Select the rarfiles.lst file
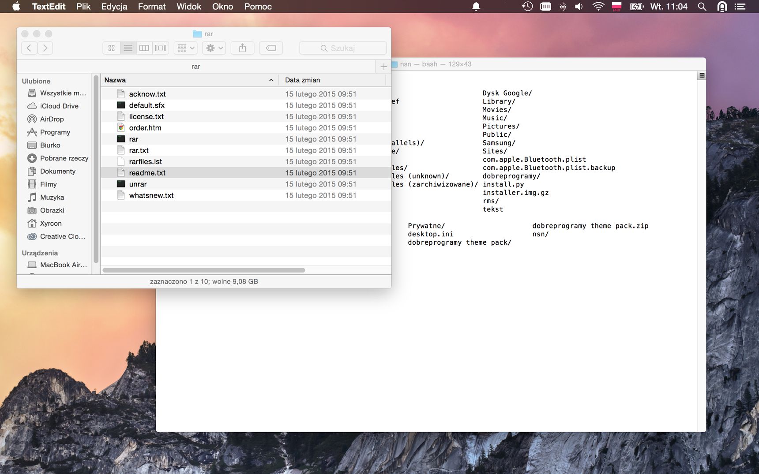The height and width of the screenshot is (474, 759). (x=246, y=162)
